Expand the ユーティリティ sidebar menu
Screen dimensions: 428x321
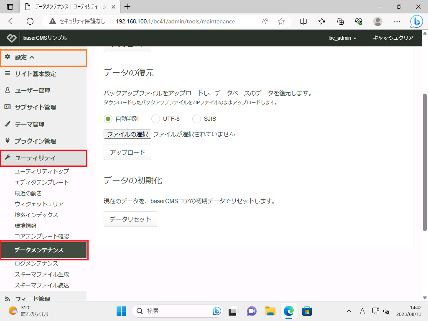(x=43, y=158)
